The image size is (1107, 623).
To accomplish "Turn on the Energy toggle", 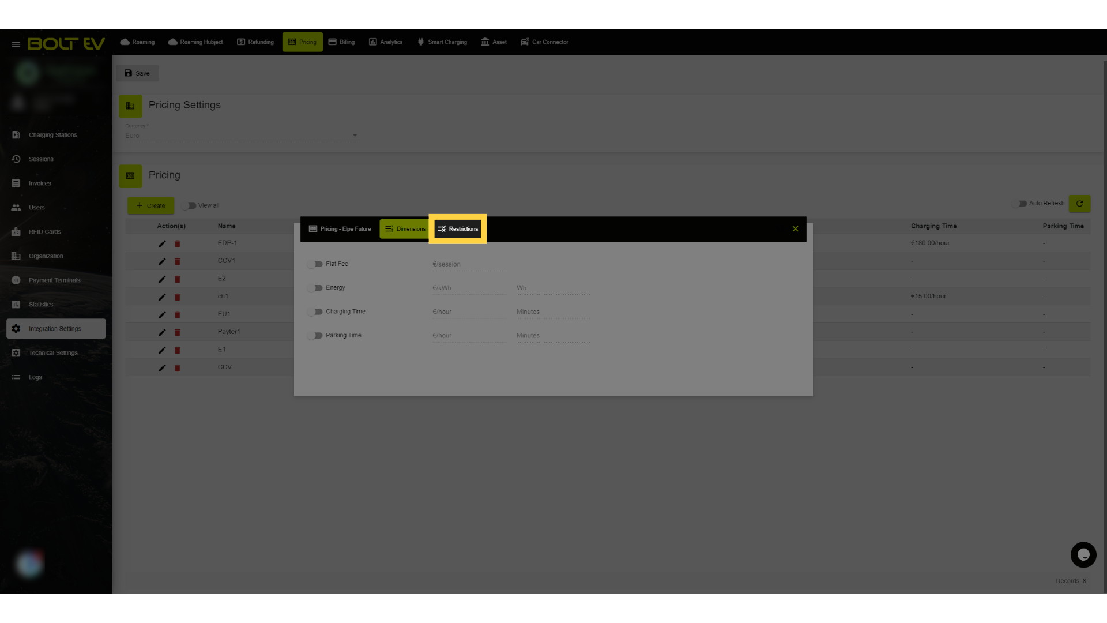I will click(315, 288).
